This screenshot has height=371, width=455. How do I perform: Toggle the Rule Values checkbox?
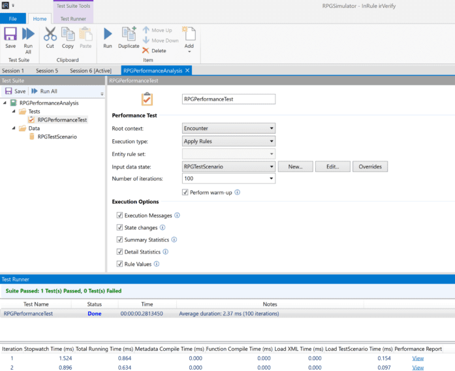pyautogui.click(x=119, y=264)
